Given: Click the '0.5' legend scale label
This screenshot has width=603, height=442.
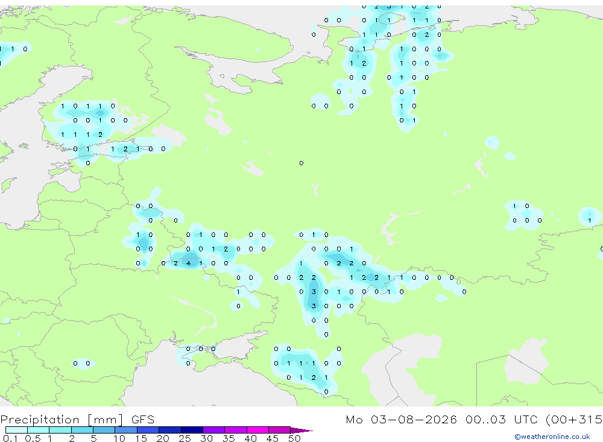Looking at the screenshot, I should pos(33,438).
